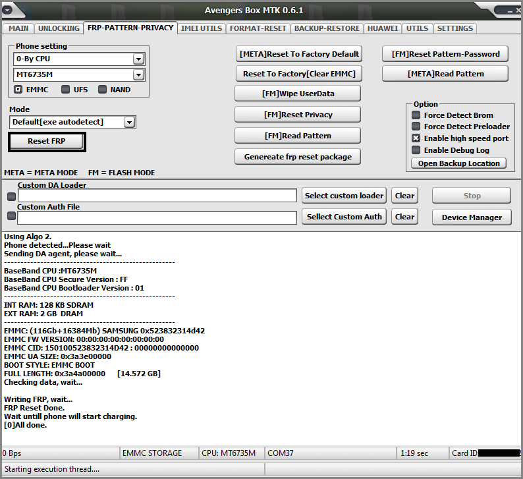Click the 'FRP Reset Done.' log line
The height and width of the screenshot is (479, 523).
pos(34,408)
